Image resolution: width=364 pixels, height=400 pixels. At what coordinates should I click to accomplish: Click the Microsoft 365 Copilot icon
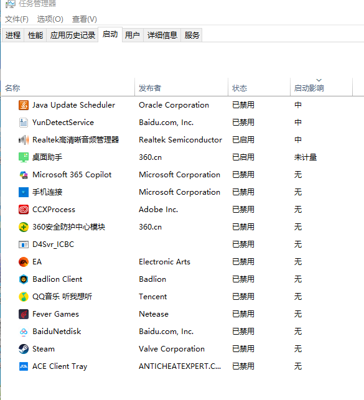pyautogui.click(x=24, y=175)
